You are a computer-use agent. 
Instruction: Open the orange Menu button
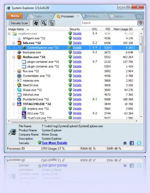(x=15, y=16)
